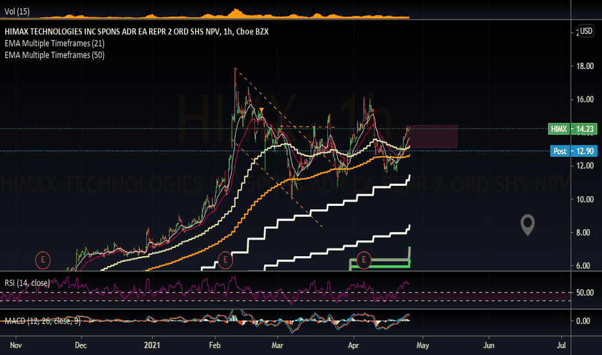
Task: Click the 6.00 price axis label
Action: (x=585, y=265)
